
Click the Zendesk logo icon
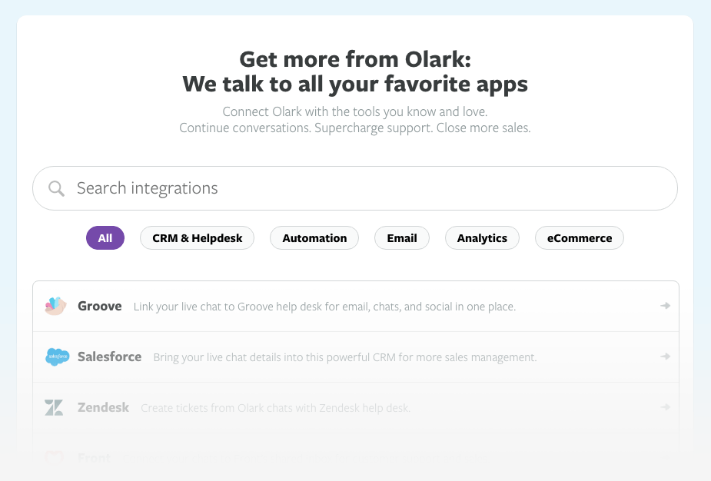point(54,407)
